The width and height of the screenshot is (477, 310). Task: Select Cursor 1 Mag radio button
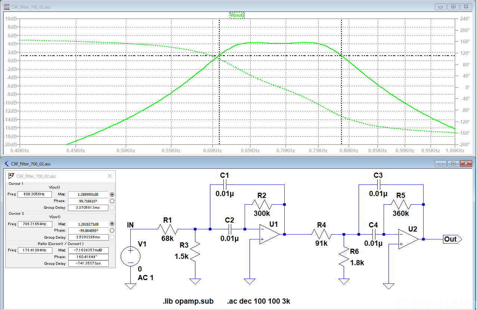coord(112,194)
